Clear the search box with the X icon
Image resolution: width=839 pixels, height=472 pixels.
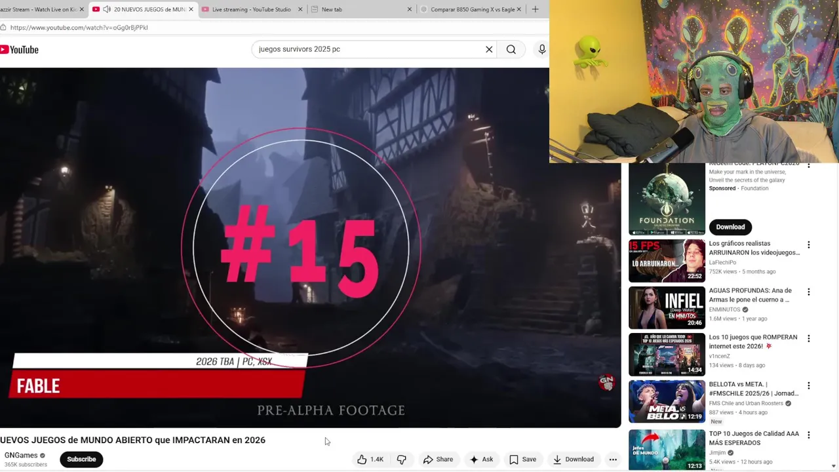click(489, 49)
